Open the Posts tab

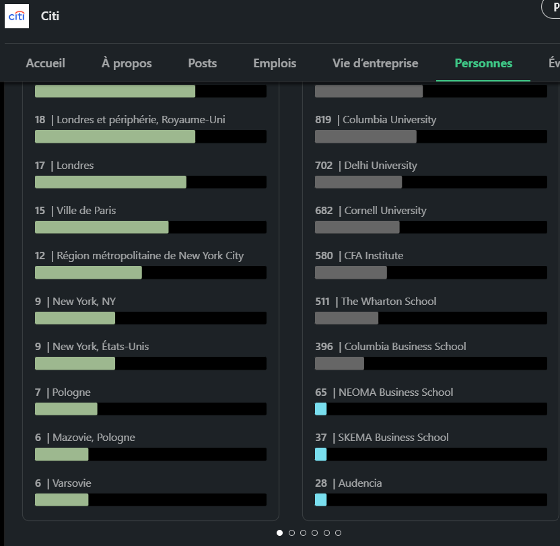203,63
